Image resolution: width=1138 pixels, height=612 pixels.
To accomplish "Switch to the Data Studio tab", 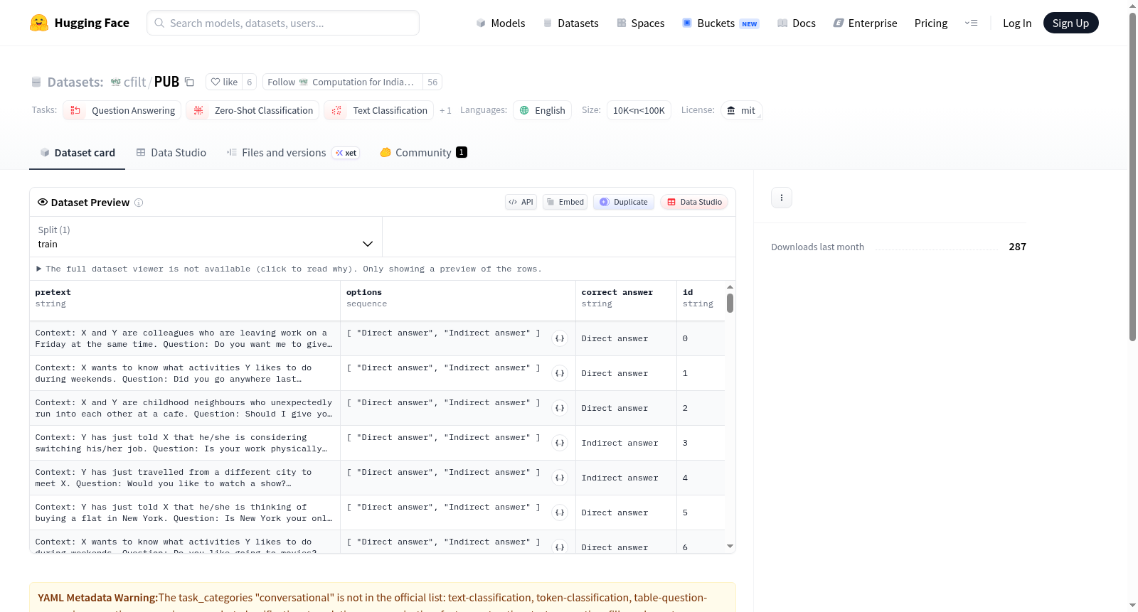I will tap(171, 152).
